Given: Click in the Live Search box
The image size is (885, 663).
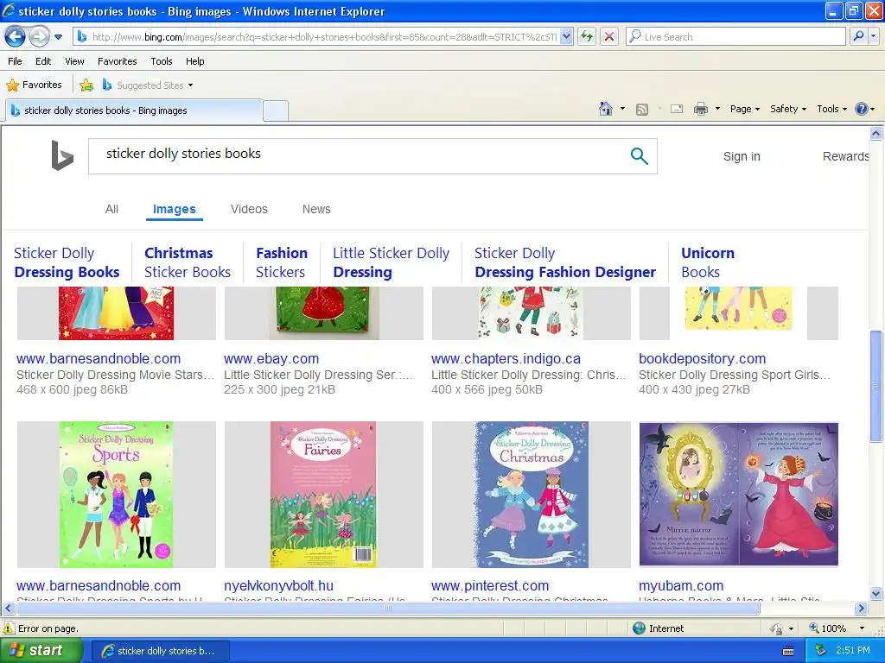Looking at the screenshot, I should pos(736,37).
